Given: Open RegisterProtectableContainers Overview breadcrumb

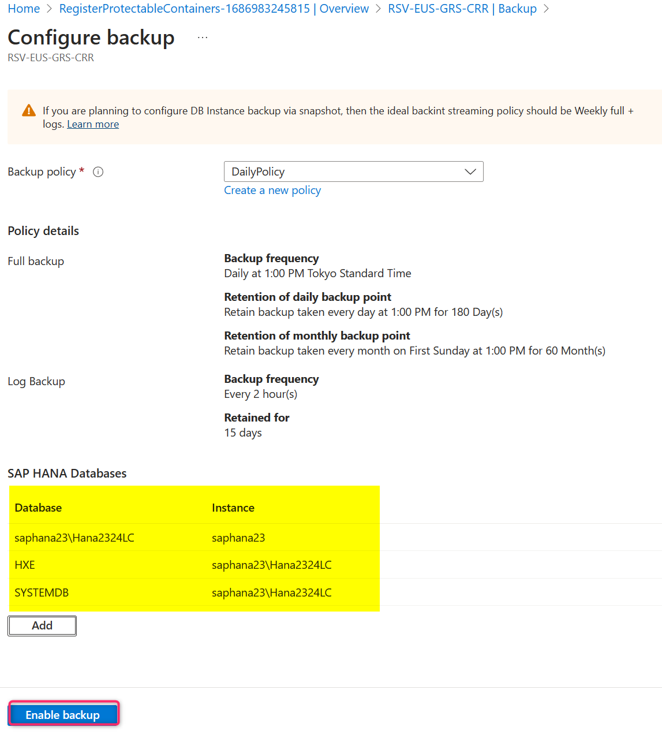Looking at the screenshot, I should 214,9.
